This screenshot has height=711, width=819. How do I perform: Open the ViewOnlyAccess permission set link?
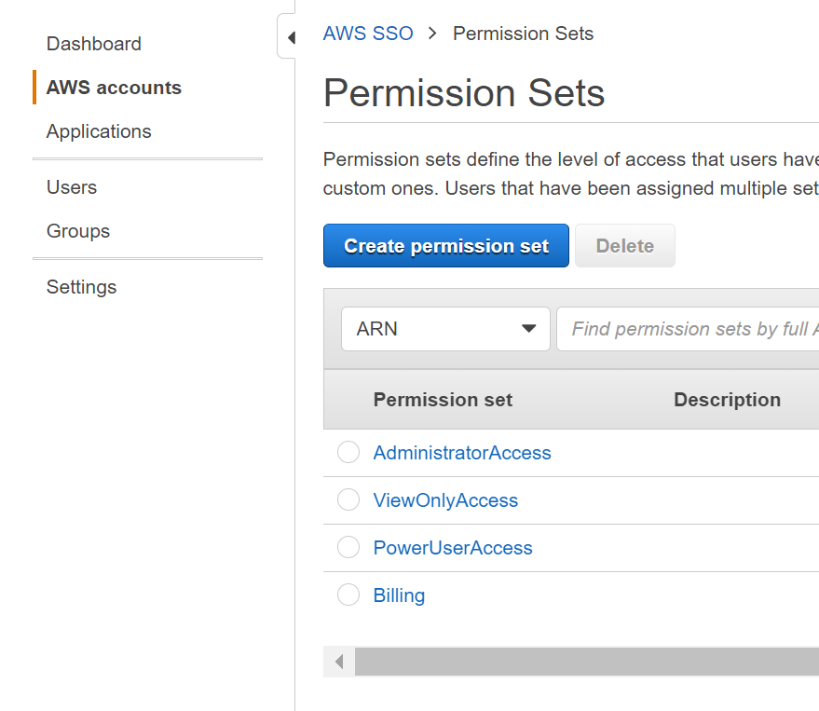[x=445, y=500]
